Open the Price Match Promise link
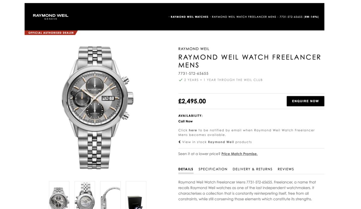Viewport: 361px width, 209px height. coord(240,154)
